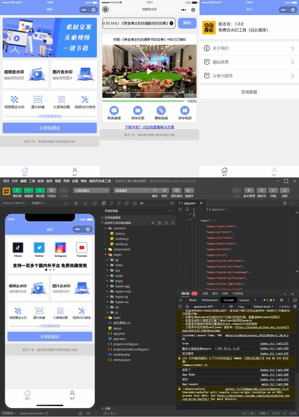Toggle the record button in simulator toolbar
The height and width of the screenshot is (417, 299).
(76, 203)
